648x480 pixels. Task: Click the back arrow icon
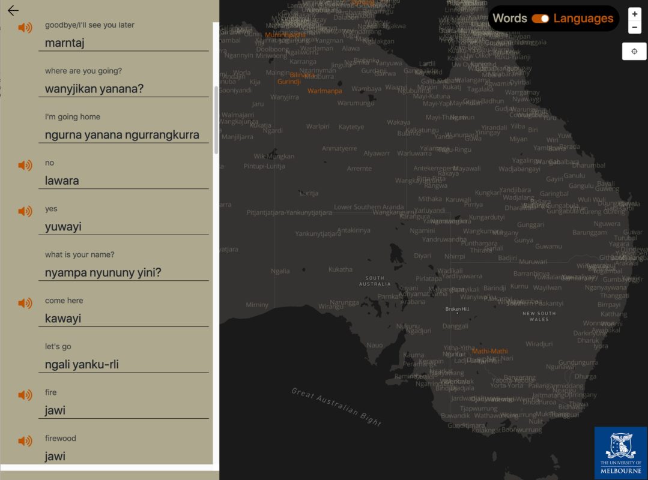click(x=13, y=10)
